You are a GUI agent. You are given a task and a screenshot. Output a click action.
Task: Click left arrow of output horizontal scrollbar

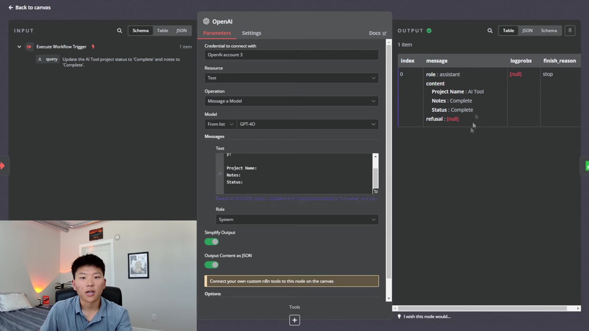[395, 309]
